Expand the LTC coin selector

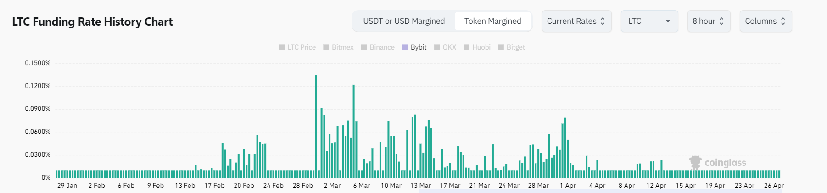coord(649,21)
